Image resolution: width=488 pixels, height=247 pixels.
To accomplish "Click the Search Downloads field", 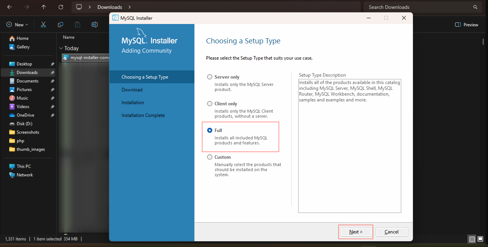I will (422, 7).
